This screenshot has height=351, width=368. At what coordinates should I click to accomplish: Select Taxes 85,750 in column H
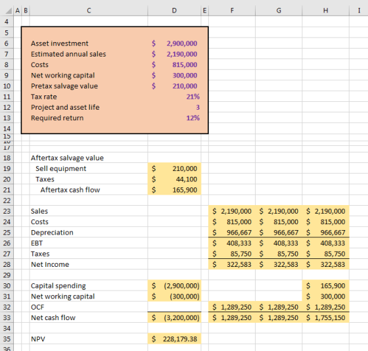326,254
